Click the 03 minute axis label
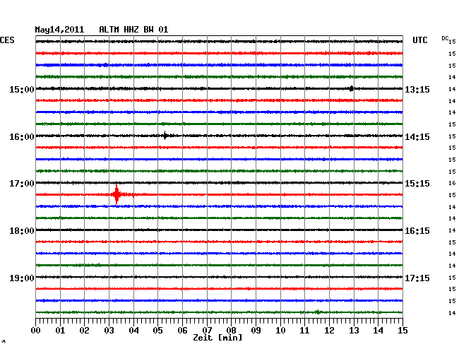 tap(109, 330)
